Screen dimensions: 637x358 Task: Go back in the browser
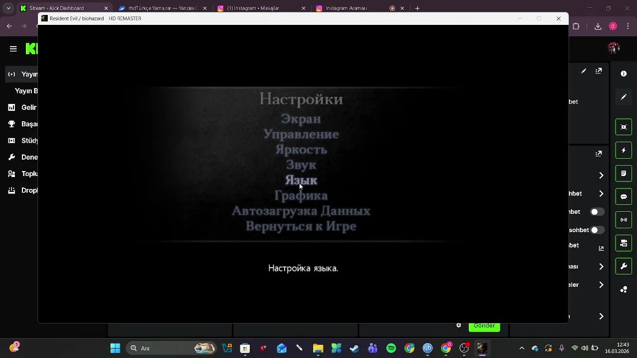click(9, 26)
